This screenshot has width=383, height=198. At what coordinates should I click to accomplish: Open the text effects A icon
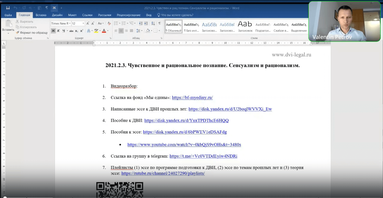(88, 31)
